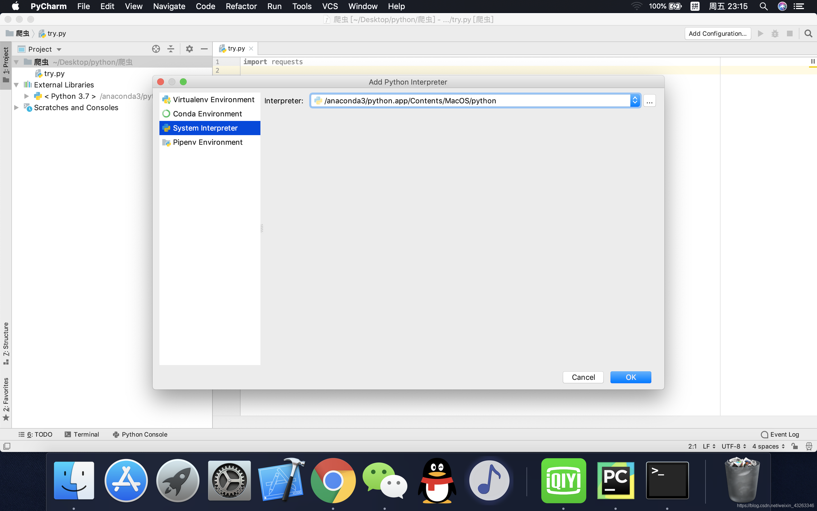Select Conda Environment in the list
The image size is (817, 511).
[207, 114]
